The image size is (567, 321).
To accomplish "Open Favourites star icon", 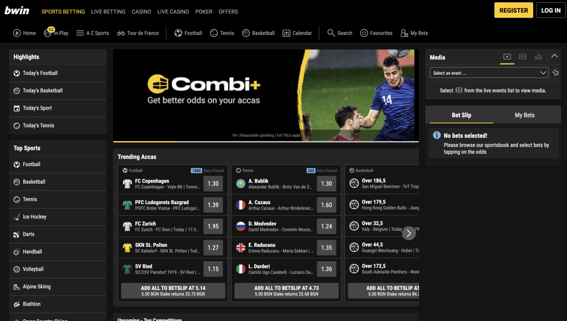I will [364, 33].
